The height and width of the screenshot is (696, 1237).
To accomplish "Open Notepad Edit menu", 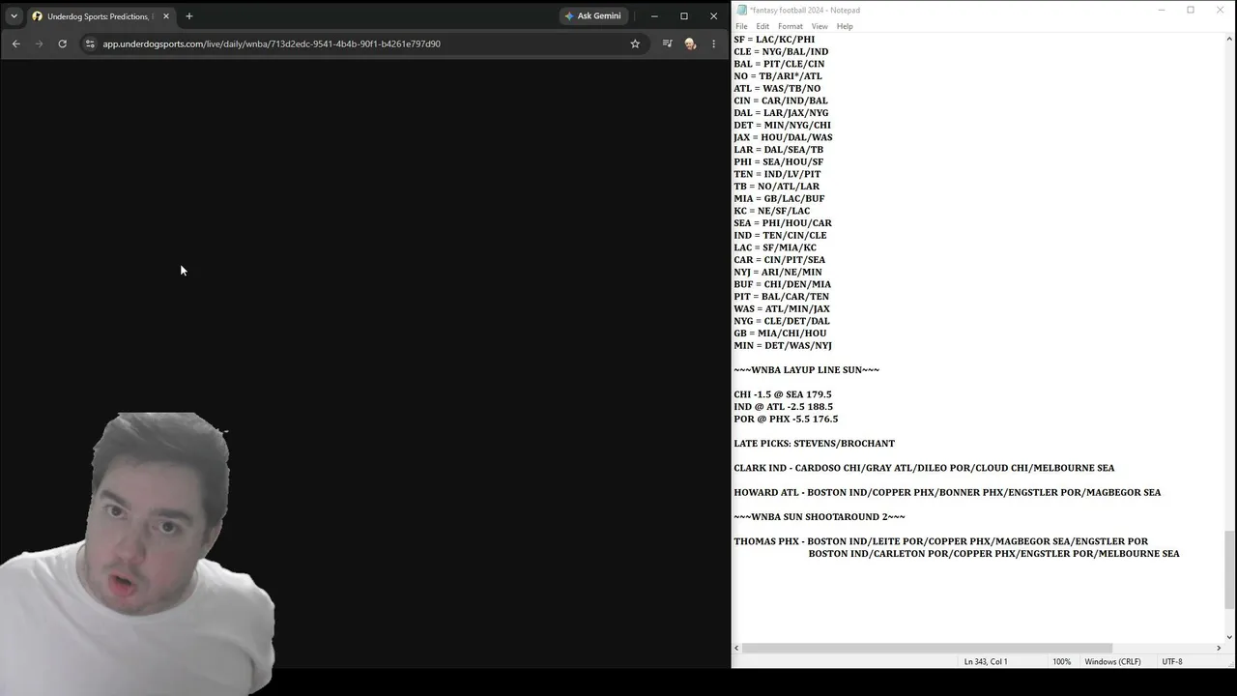I will (x=762, y=26).
